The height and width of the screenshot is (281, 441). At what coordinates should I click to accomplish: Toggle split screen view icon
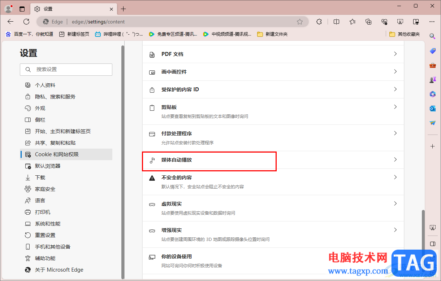[x=336, y=22]
